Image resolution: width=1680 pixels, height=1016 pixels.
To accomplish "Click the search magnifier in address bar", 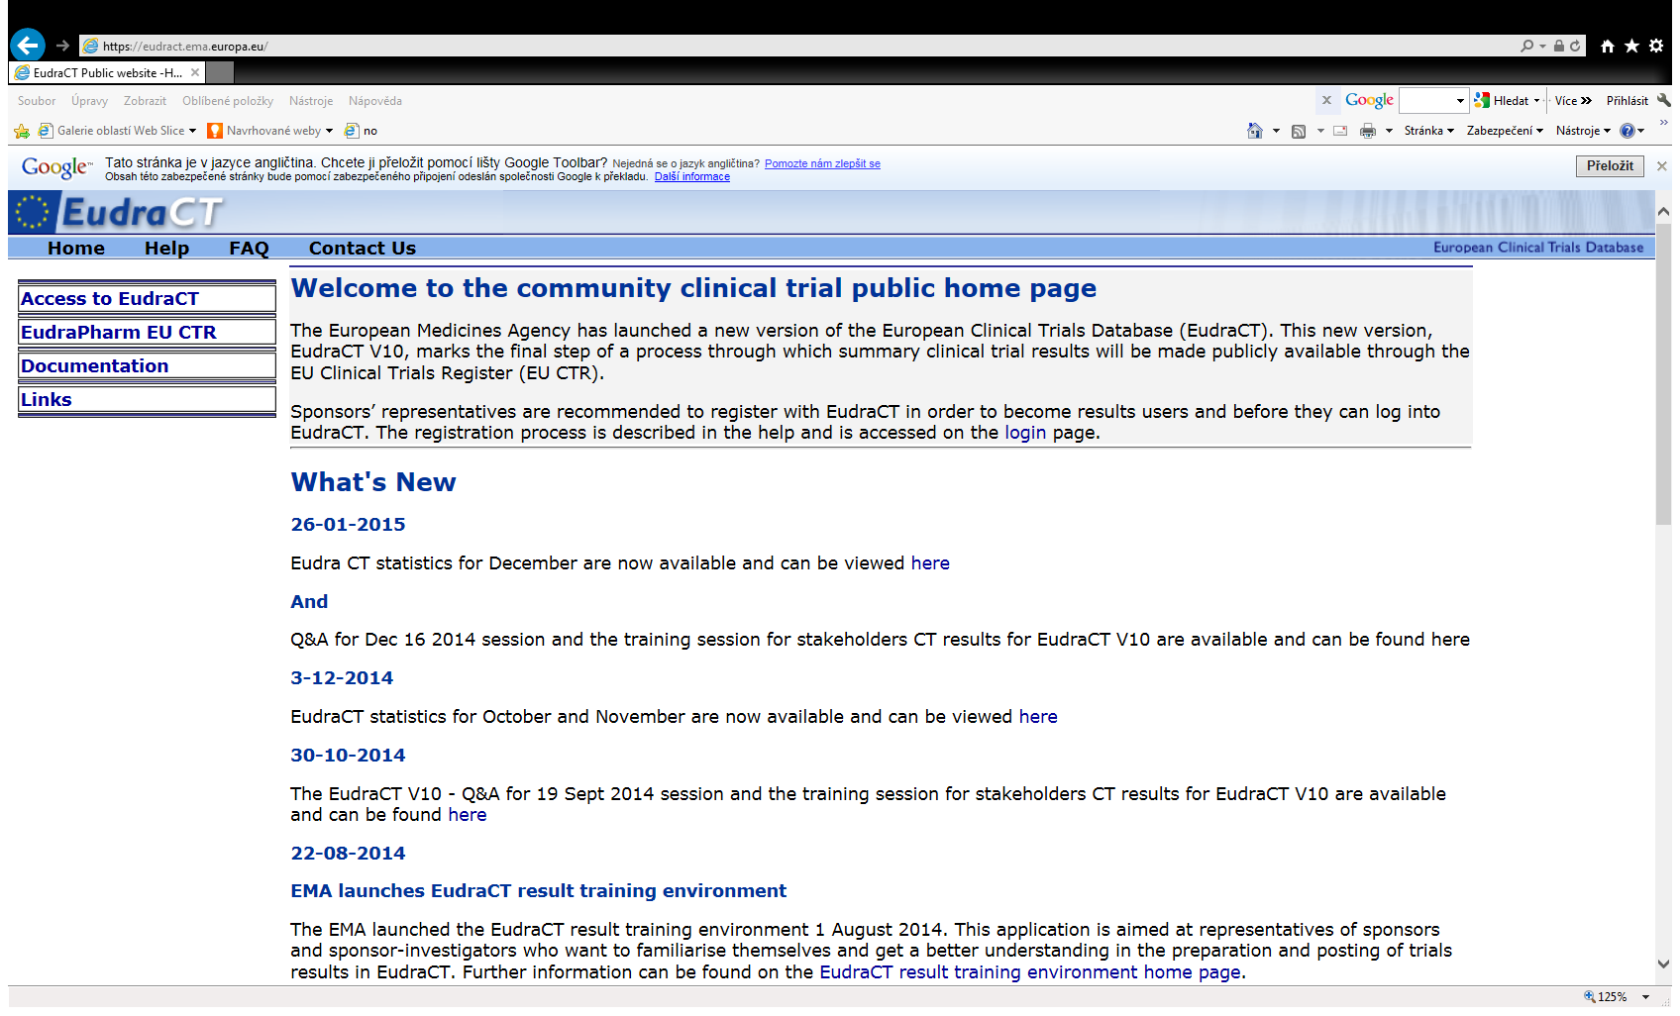I will (x=1527, y=46).
